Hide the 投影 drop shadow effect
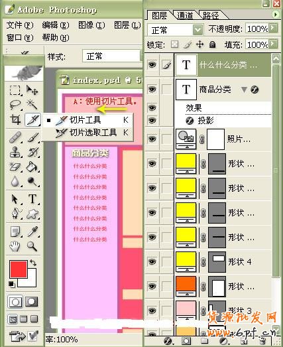 point(152,121)
